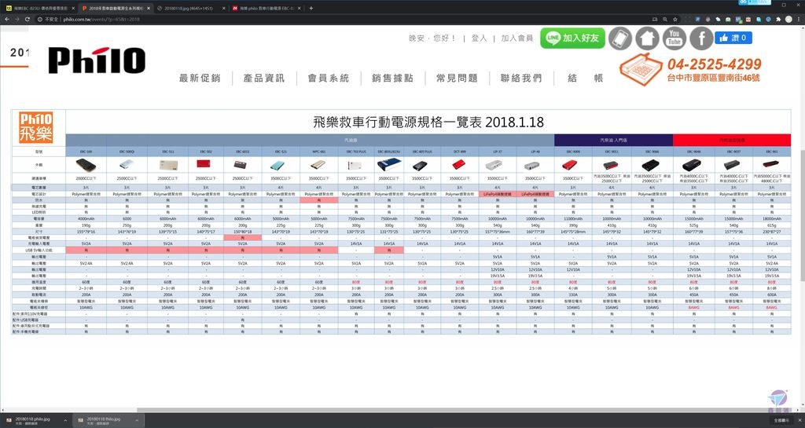
Task: Open a new browser tab
Action: [311, 8]
